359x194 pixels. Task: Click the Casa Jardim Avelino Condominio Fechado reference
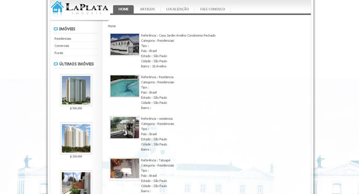(x=187, y=36)
